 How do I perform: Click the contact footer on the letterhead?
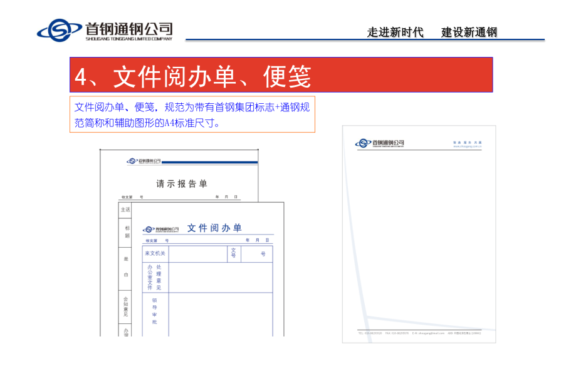coord(419,333)
